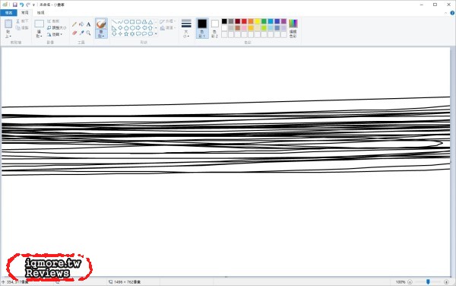This screenshot has width=456, height=286.
Task: Click the zoom slider handle
Action: coord(428,281)
